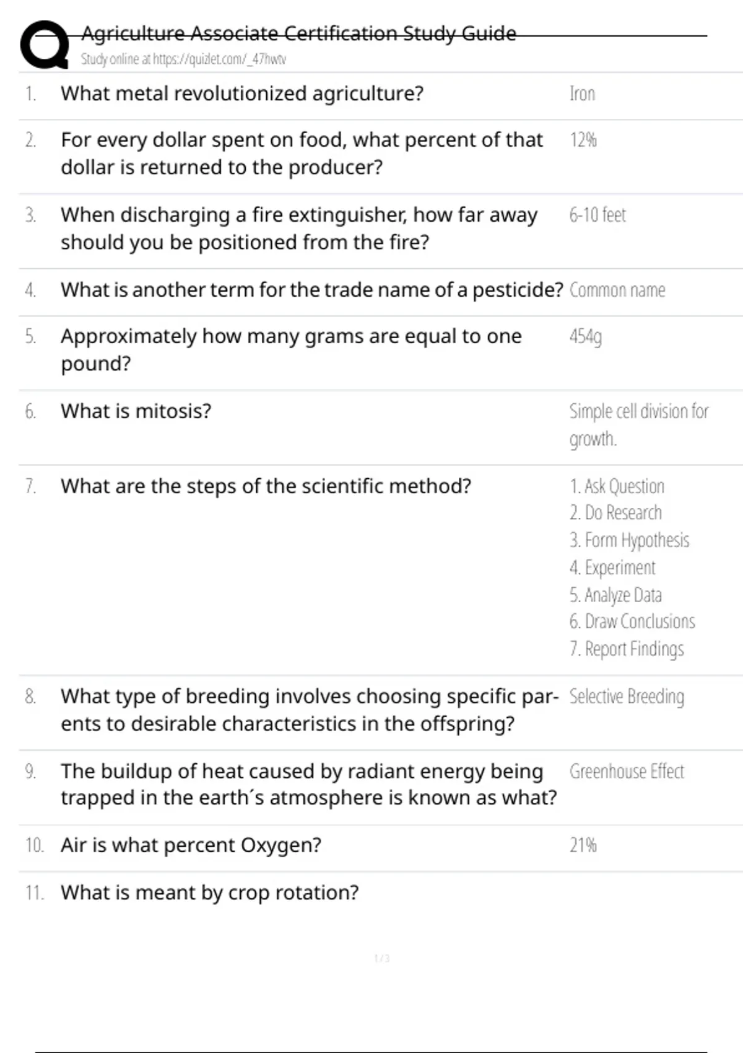Click the Quizlet Q logo icon

click(45, 45)
